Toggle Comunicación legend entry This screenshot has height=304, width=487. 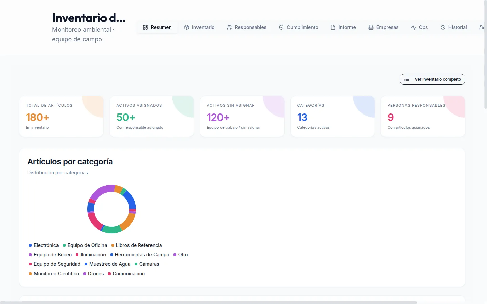(126, 274)
